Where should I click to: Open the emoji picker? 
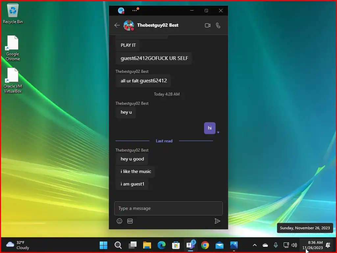tap(119, 221)
